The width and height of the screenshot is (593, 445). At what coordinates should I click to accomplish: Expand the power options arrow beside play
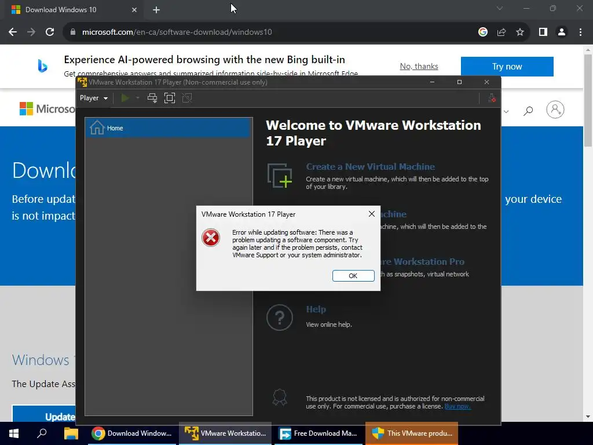click(x=138, y=98)
